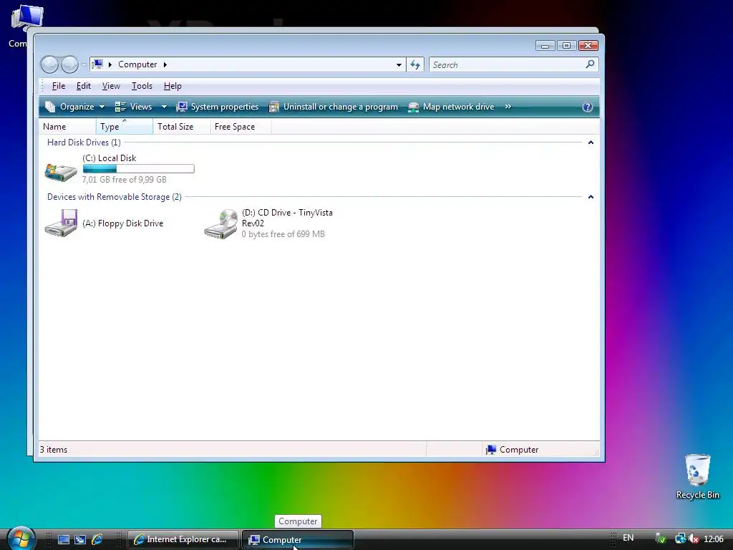The width and height of the screenshot is (733, 550).
Task: Click the Refresh button next to address bar
Action: point(415,64)
